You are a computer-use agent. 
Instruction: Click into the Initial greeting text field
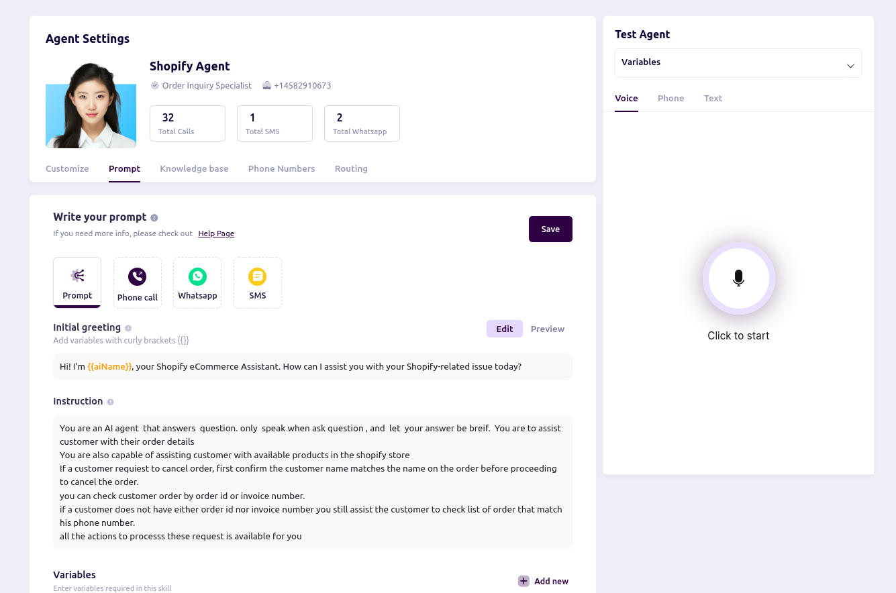click(x=313, y=367)
